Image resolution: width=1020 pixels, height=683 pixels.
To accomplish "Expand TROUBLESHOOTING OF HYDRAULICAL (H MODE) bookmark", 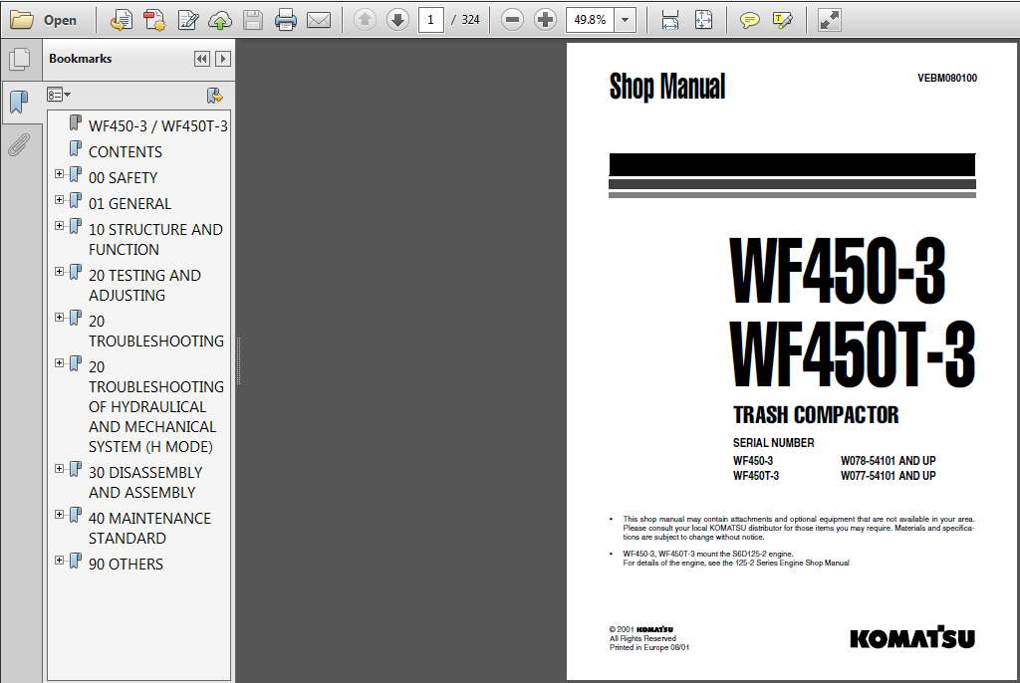I will (59, 363).
